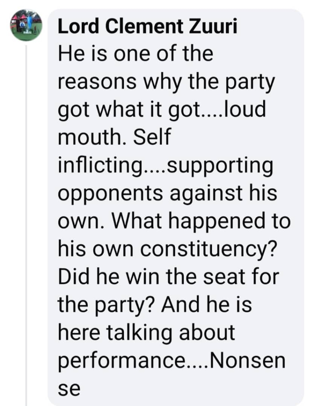Open Lord Clement Zuuri's profile picture
Screen dimensions: 314x406
(26, 26)
